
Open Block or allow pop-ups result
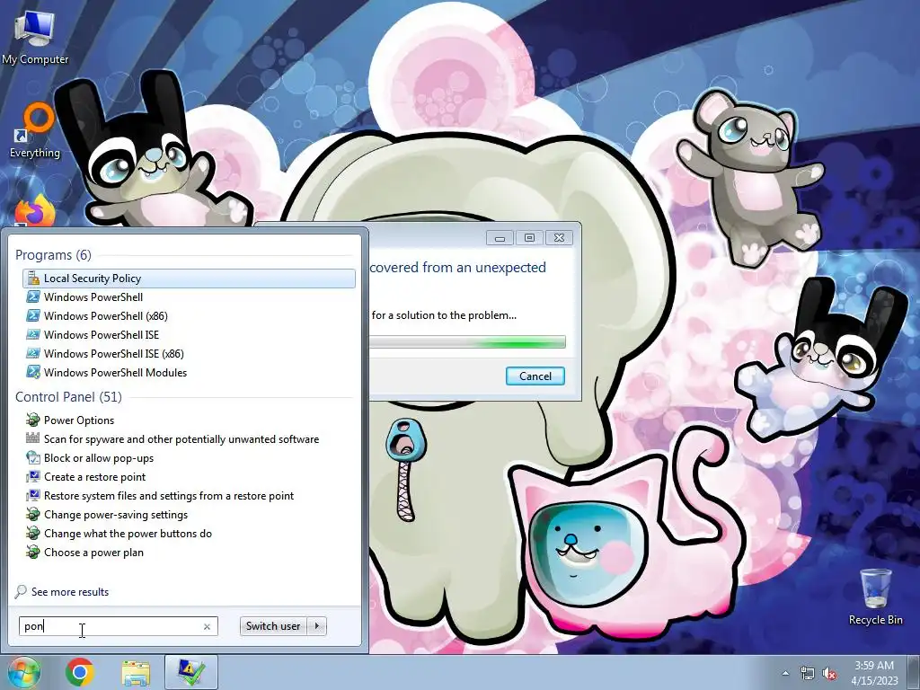point(189,457)
